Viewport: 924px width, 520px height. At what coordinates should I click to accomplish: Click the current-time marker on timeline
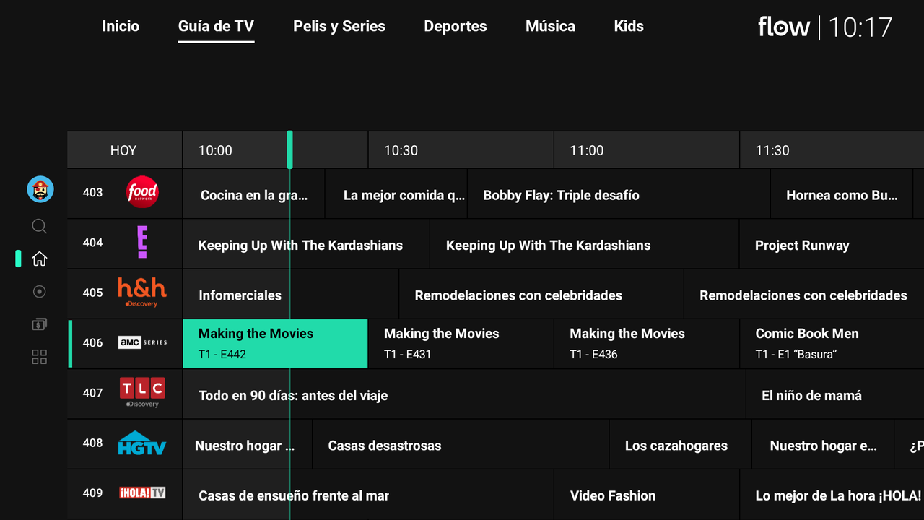(x=289, y=149)
